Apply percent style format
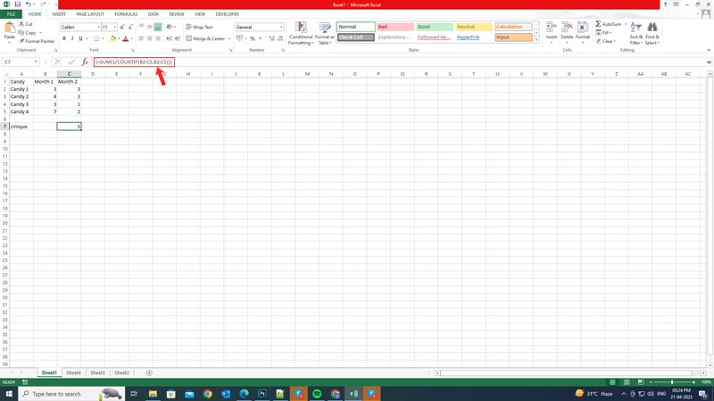This screenshot has height=401, width=714. [253, 38]
